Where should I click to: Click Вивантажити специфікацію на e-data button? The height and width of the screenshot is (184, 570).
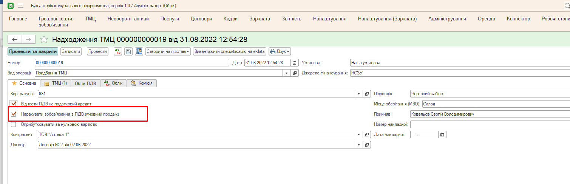click(x=230, y=51)
